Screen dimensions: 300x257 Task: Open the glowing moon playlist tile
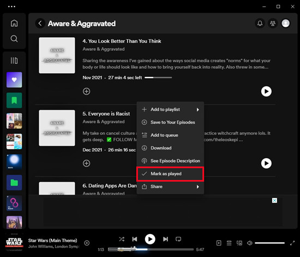[x=14, y=162]
